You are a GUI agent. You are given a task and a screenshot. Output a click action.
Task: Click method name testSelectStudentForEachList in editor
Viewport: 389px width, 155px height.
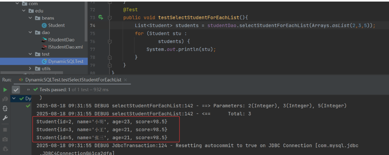point(199,18)
